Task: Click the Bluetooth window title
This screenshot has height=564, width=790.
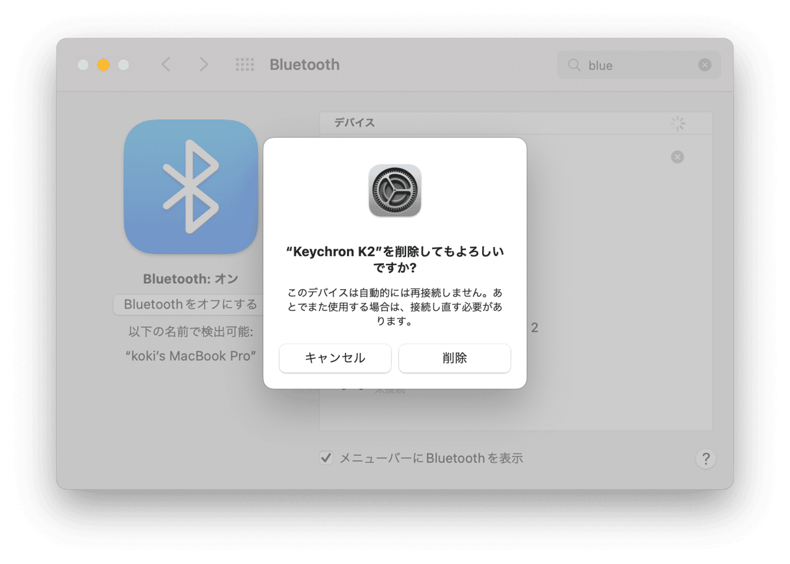Action: 305,65
